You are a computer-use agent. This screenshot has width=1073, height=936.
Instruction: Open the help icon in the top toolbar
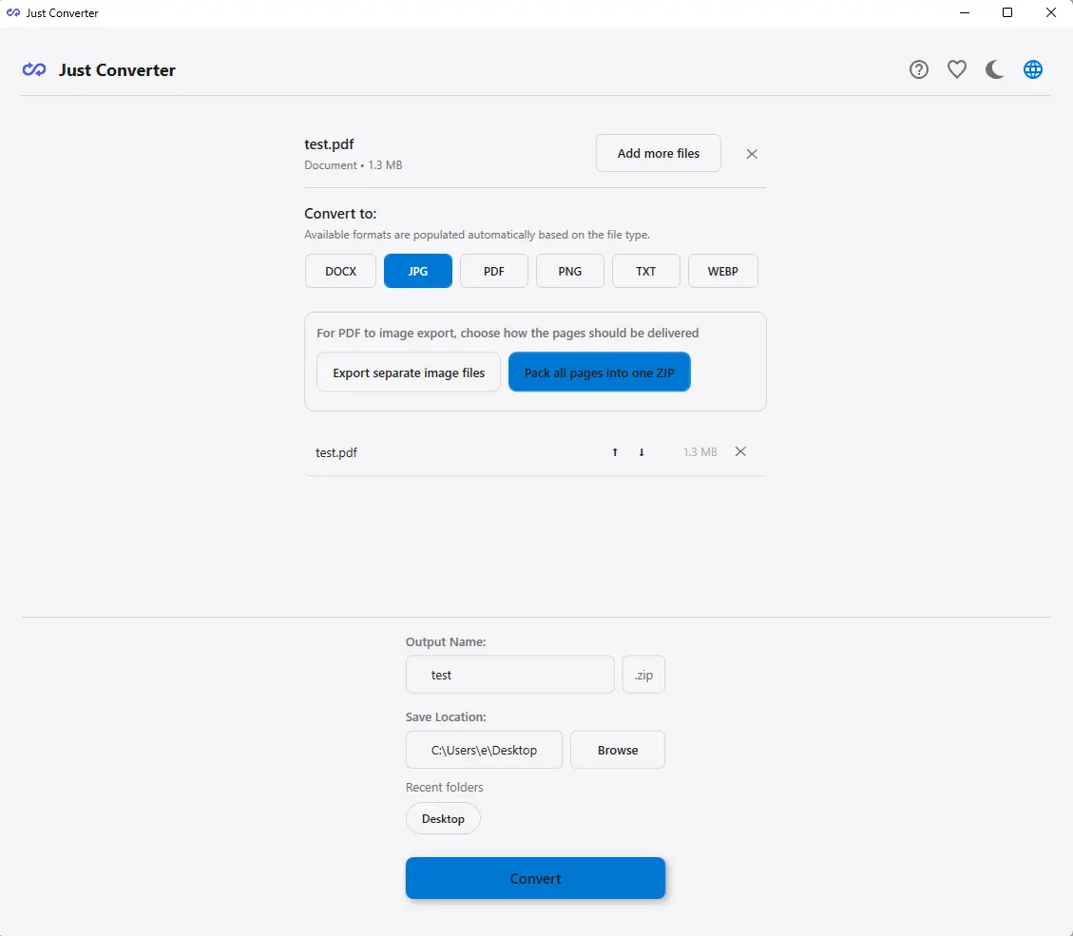pyautogui.click(x=918, y=68)
